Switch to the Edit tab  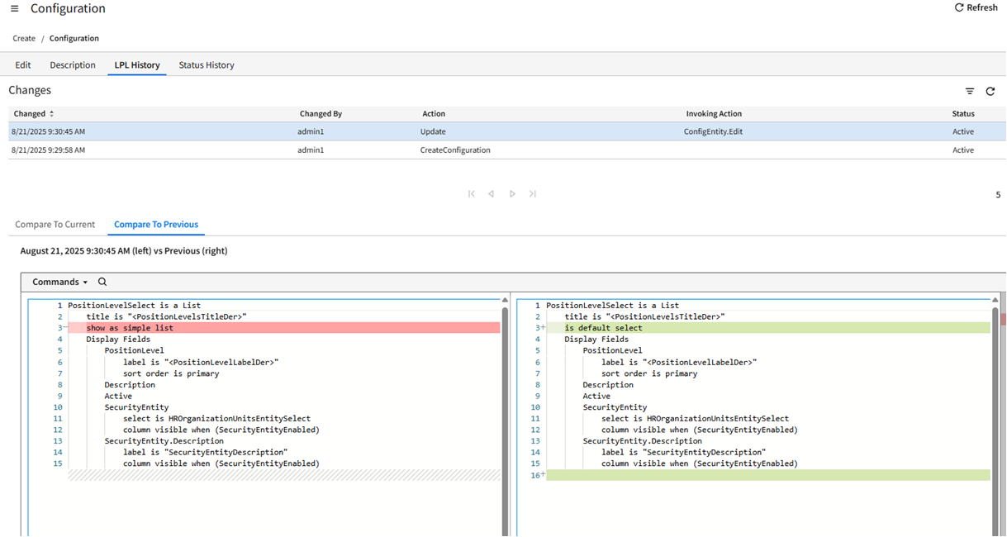click(23, 65)
